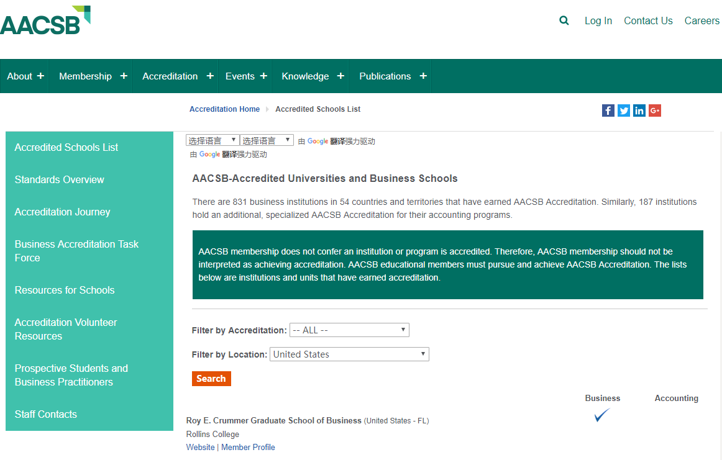Viewport: 722px width, 460px height.
Task: Expand Events menu plus icon
Action: (x=263, y=76)
